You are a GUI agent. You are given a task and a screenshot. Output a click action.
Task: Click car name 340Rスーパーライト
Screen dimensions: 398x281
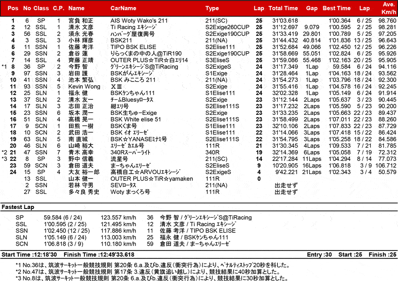pos(130,152)
